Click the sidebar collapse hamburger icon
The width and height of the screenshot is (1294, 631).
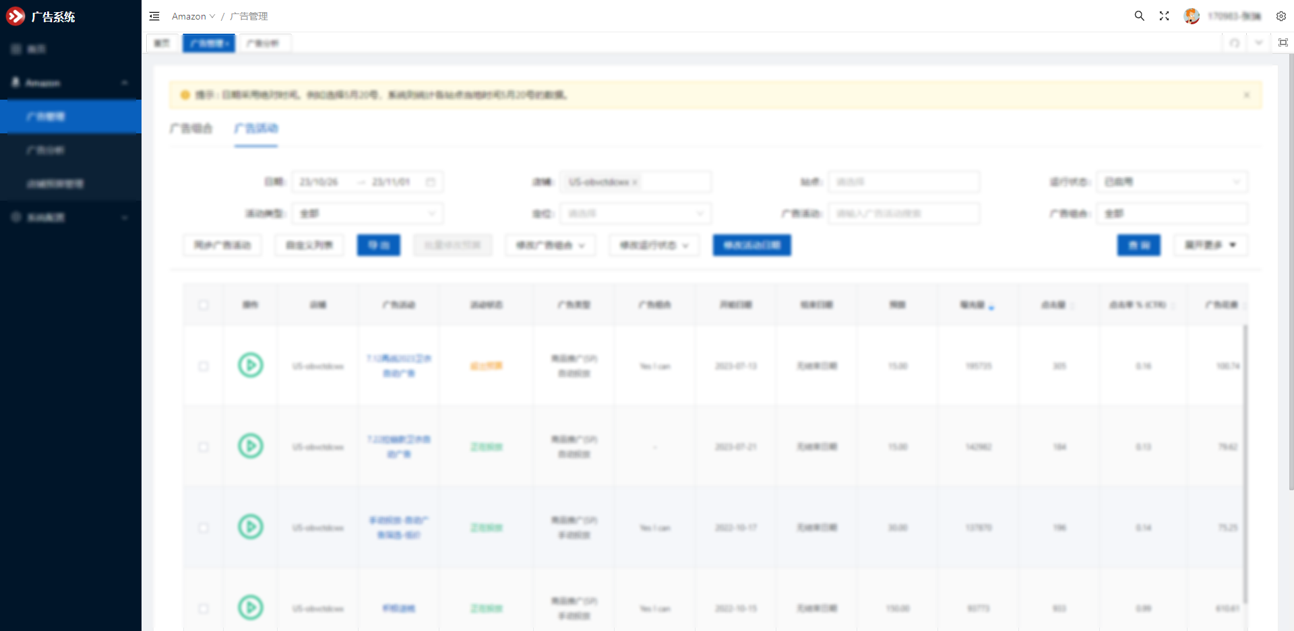pyautogui.click(x=154, y=16)
